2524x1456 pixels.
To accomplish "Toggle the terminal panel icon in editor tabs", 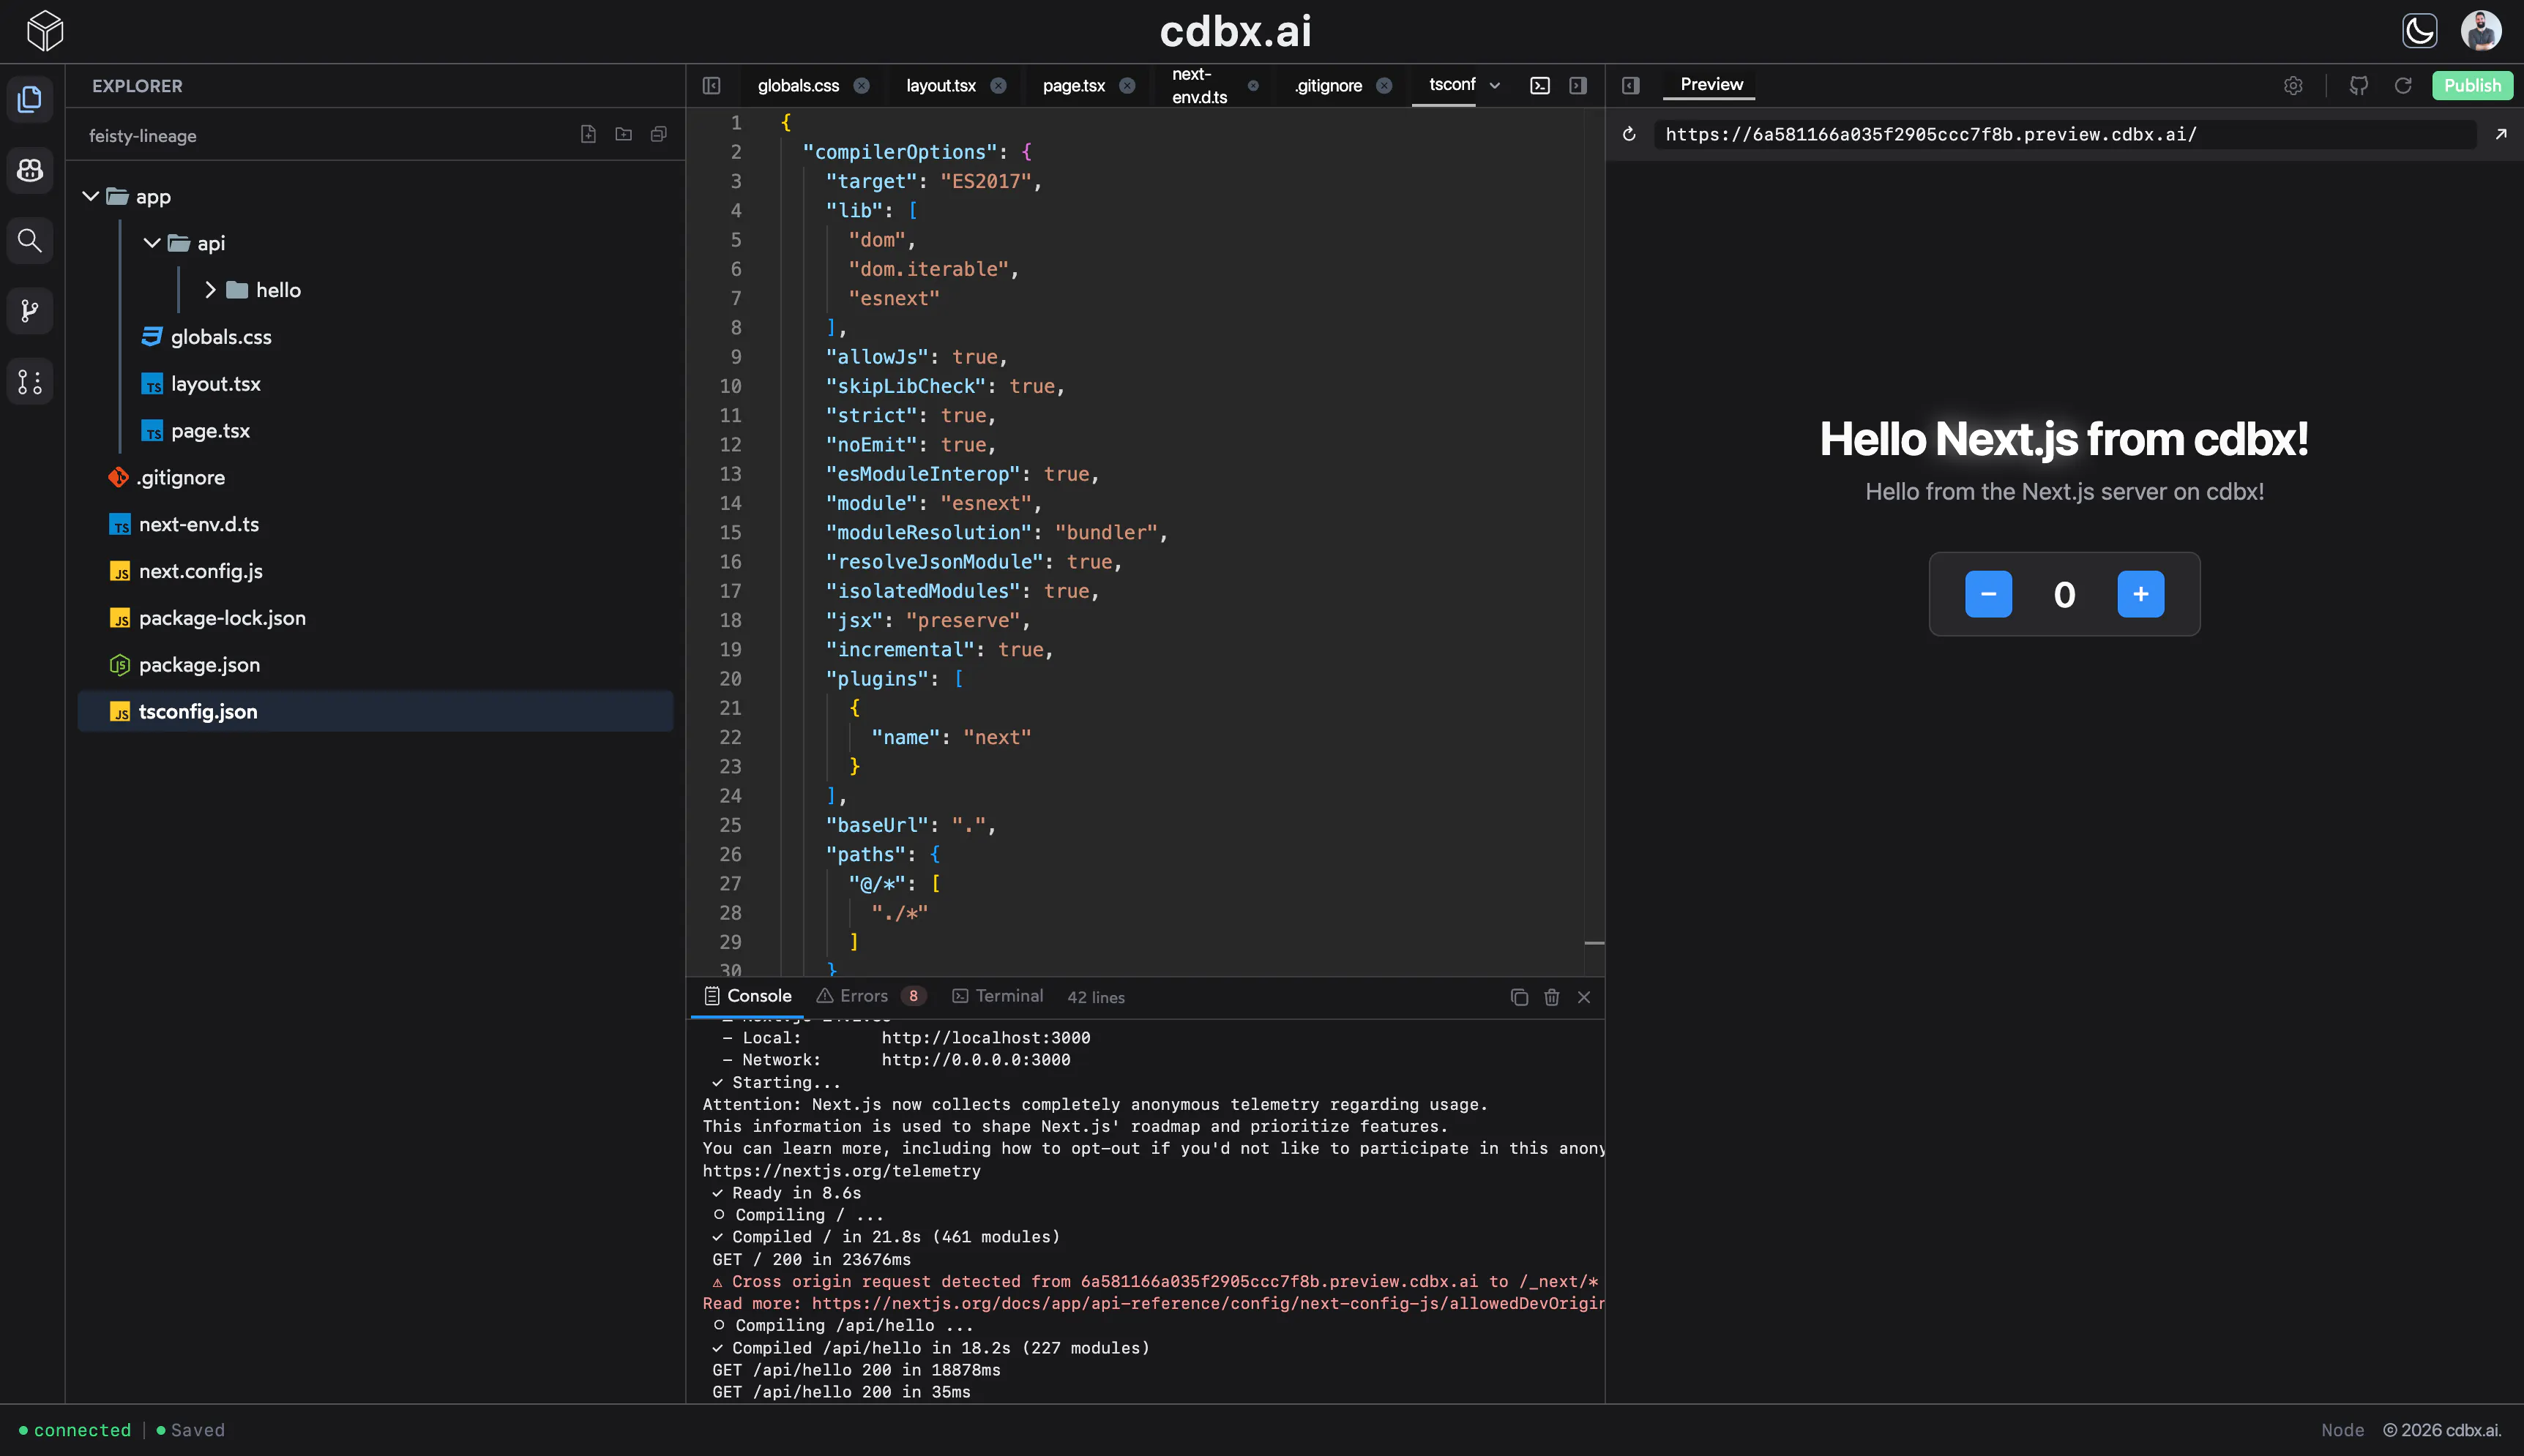I will point(1539,86).
